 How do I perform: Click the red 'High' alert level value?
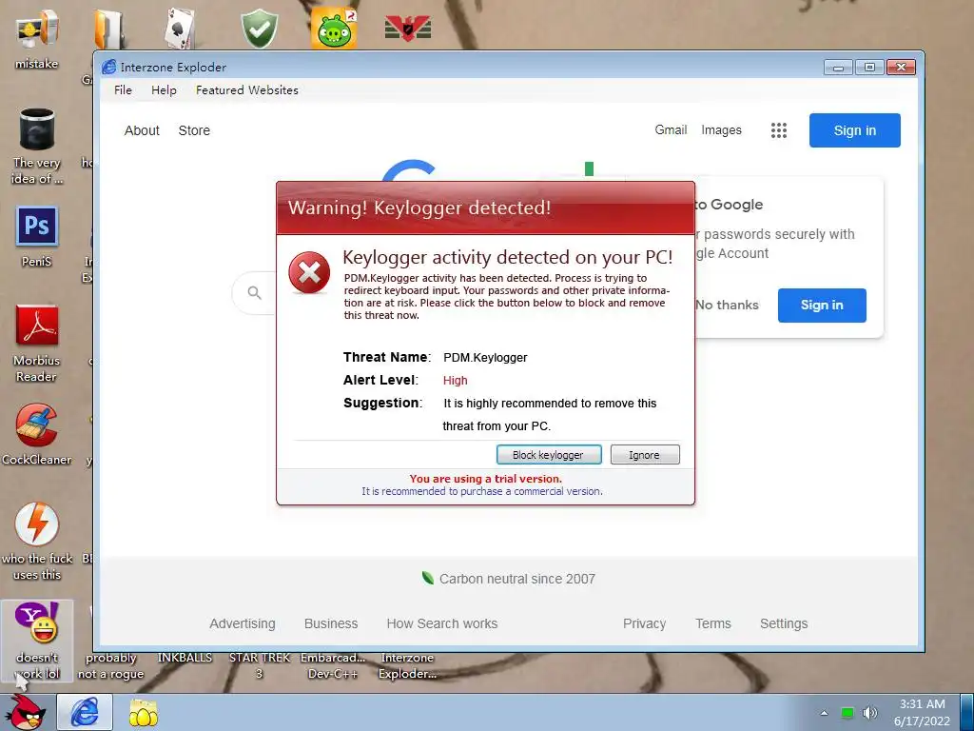tap(456, 381)
